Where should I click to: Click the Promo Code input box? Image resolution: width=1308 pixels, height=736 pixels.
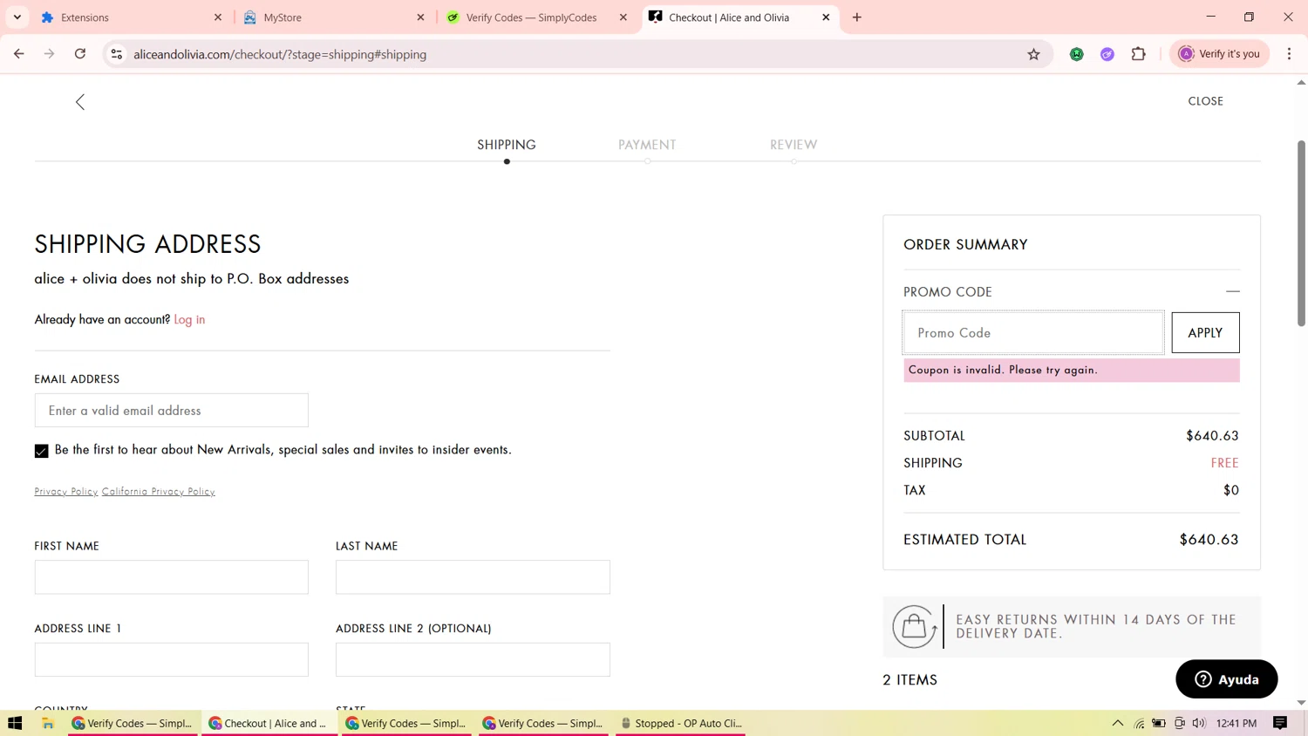pos(1033,333)
